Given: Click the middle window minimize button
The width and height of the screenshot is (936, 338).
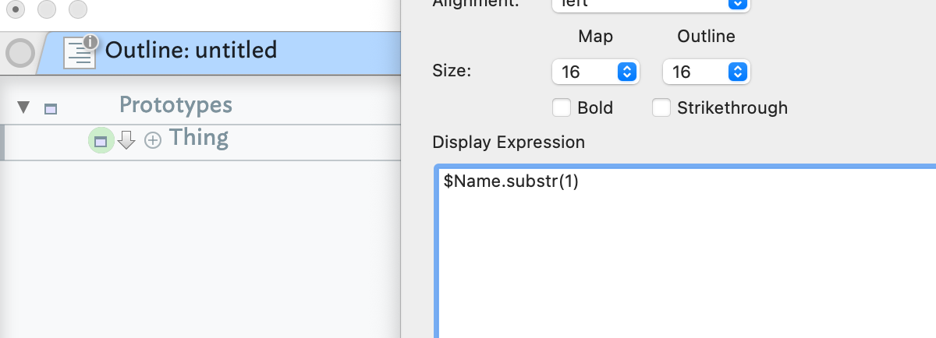Looking at the screenshot, I should (x=47, y=9).
